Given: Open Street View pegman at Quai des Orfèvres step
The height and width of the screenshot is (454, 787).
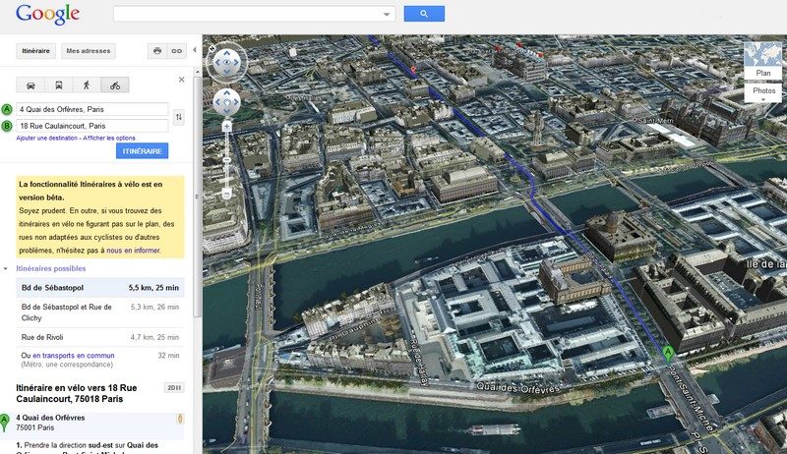Looking at the screenshot, I should pyautogui.click(x=180, y=420).
